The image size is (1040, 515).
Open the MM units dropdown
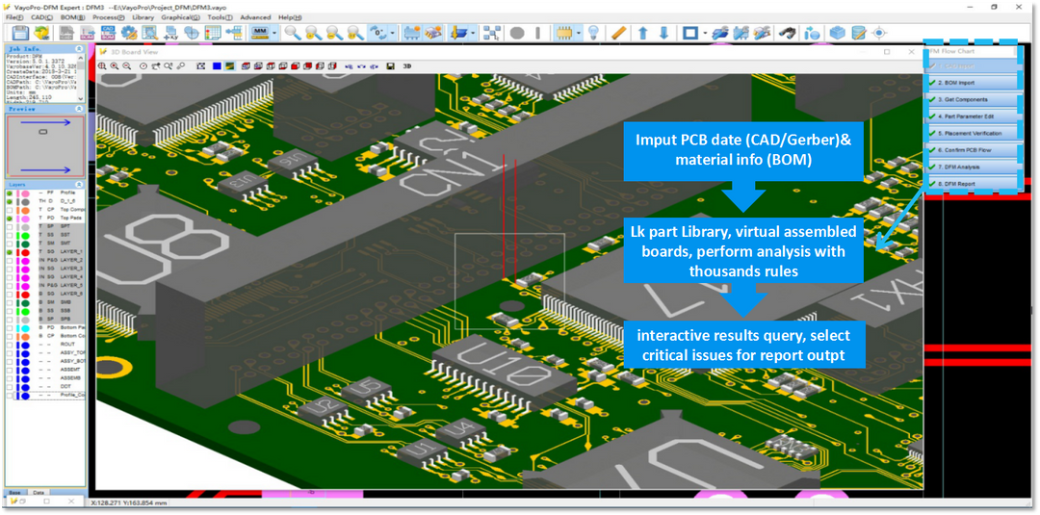[x=274, y=33]
